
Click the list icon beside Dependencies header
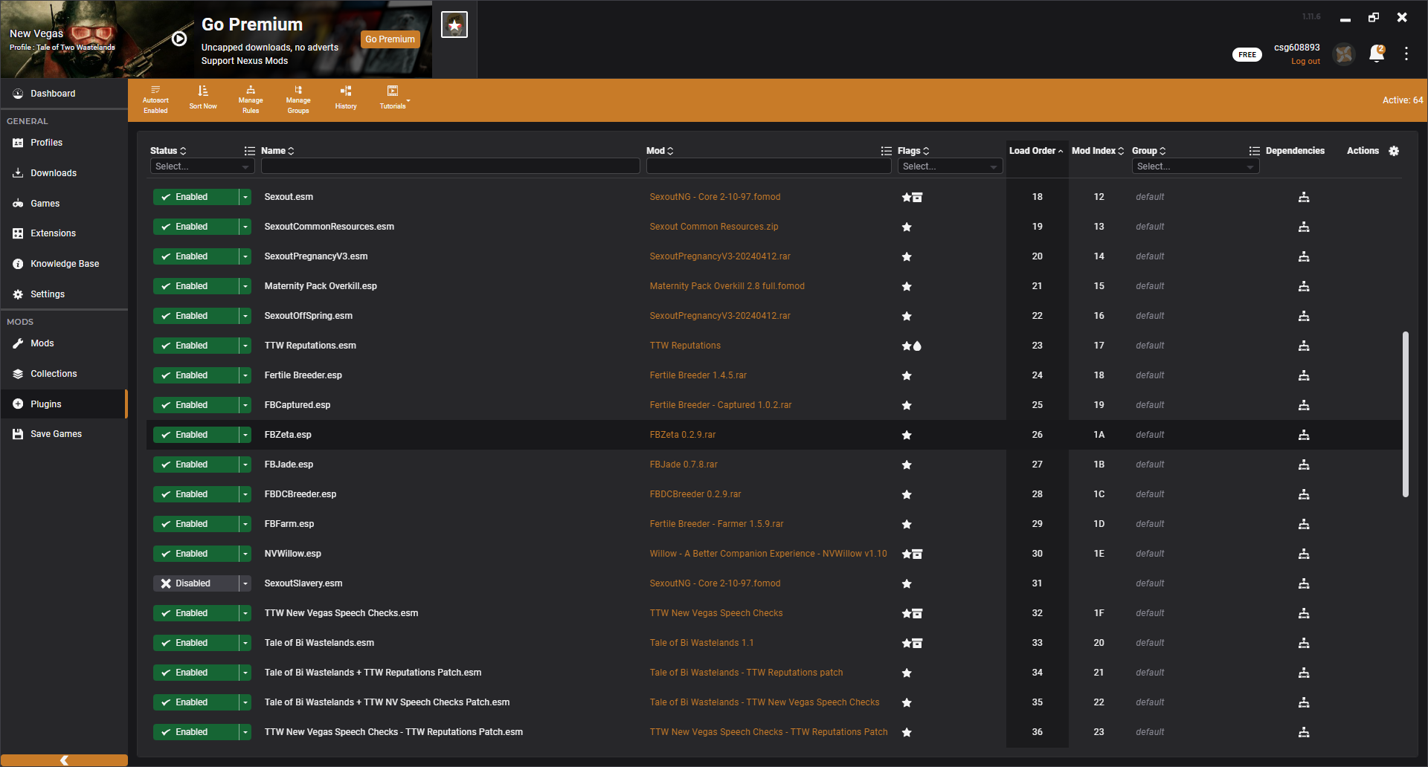1255,151
